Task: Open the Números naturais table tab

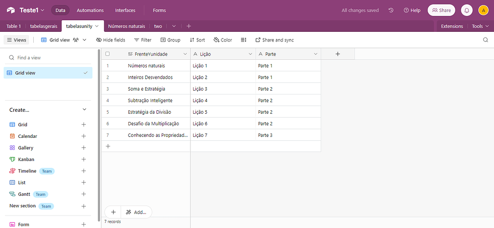Action: click(x=127, y=26)
